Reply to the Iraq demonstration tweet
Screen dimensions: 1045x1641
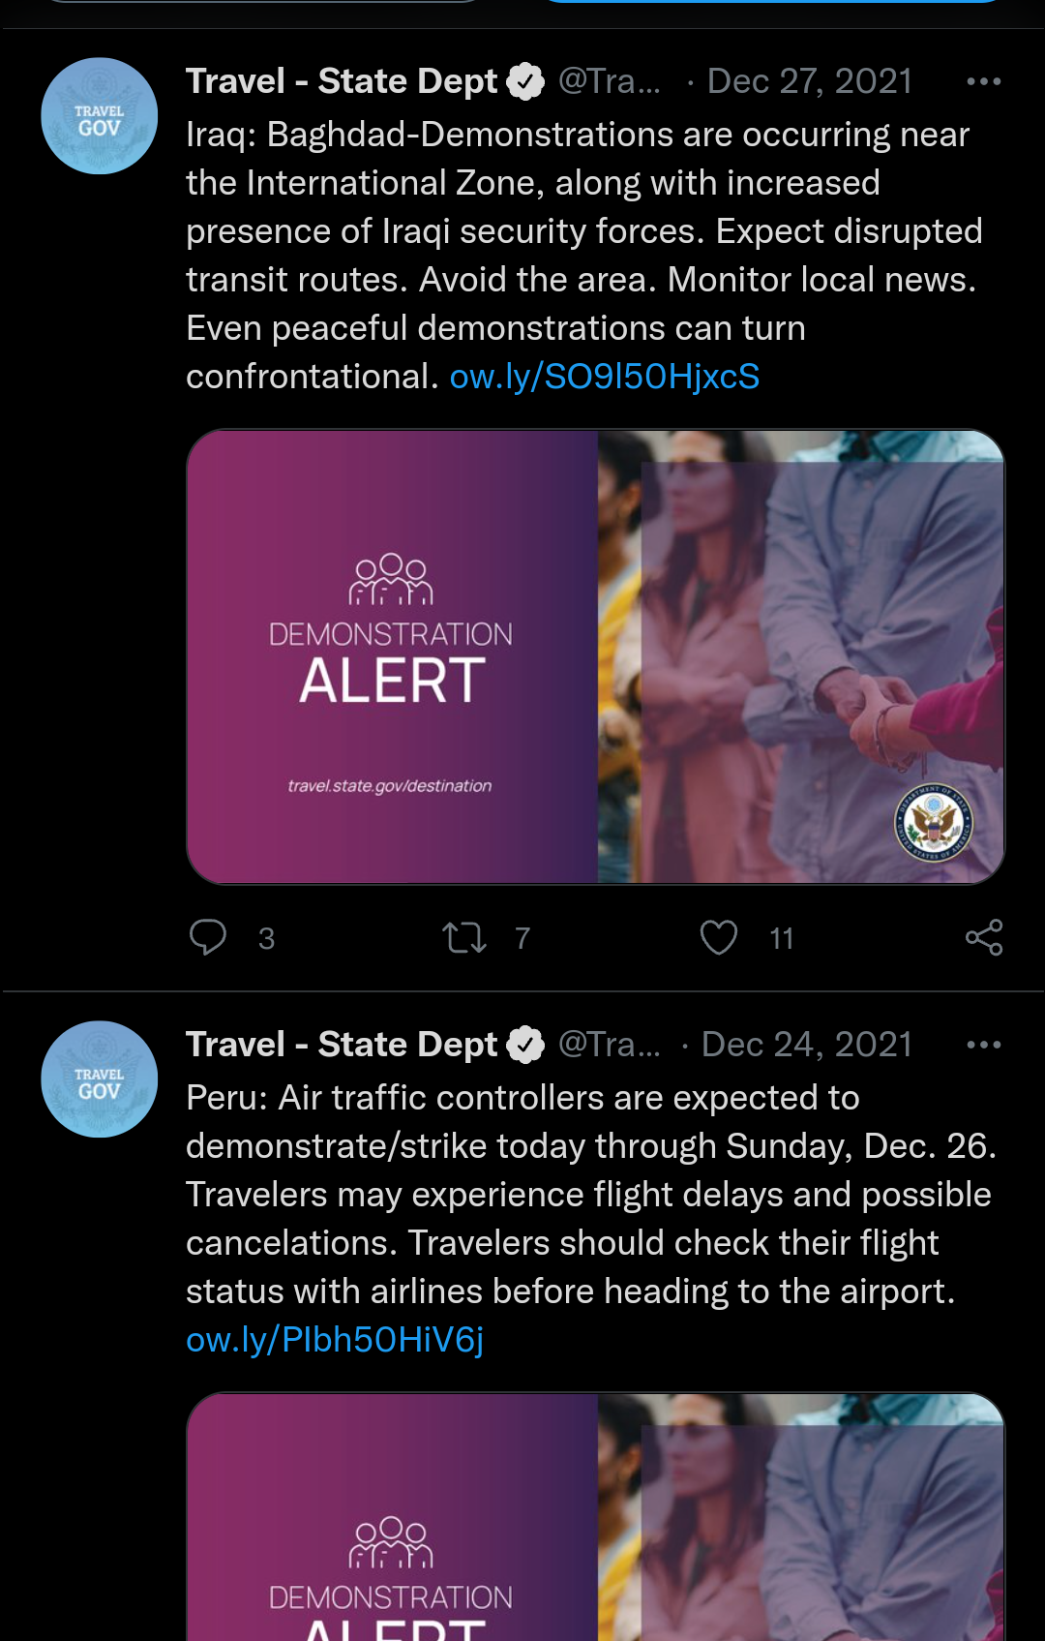(x=208, y=937)
